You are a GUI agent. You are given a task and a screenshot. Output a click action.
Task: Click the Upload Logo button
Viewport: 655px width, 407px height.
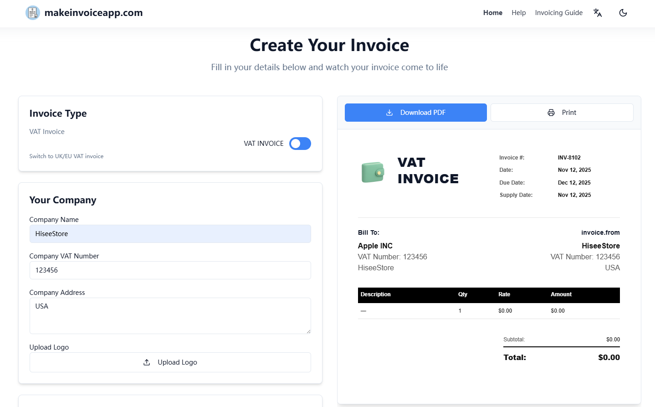[x=170, y=362]
